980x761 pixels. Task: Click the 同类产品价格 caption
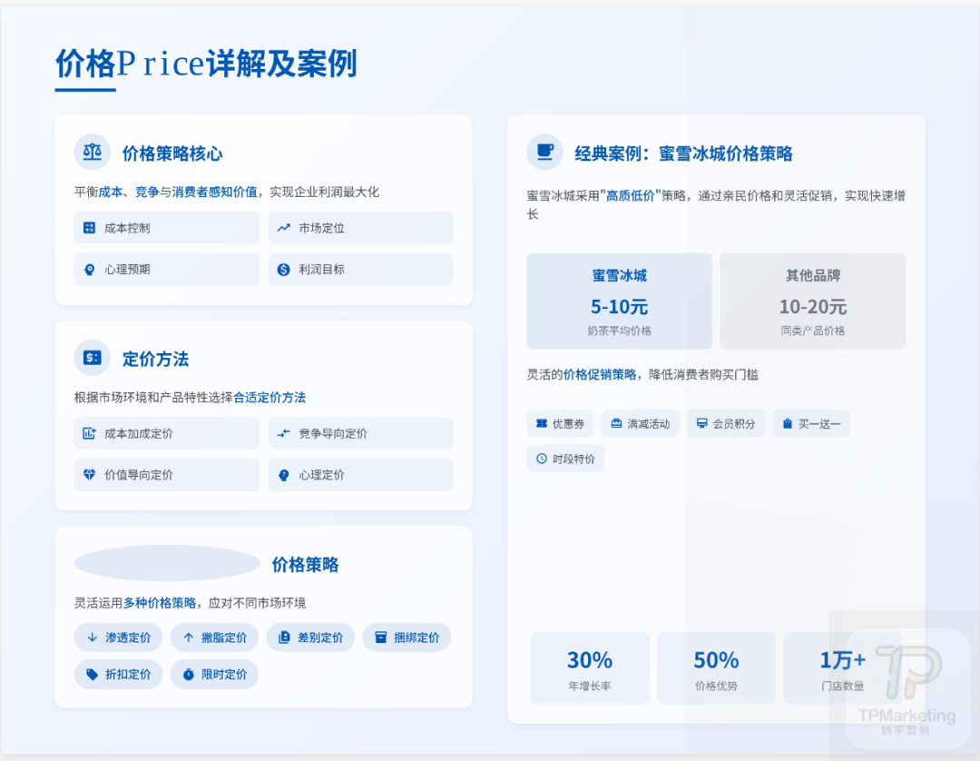(x=812, y=331)
